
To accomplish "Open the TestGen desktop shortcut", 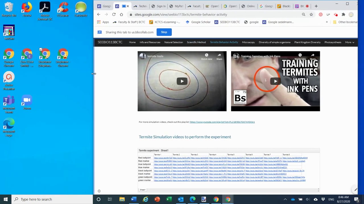I will (9, 33).
